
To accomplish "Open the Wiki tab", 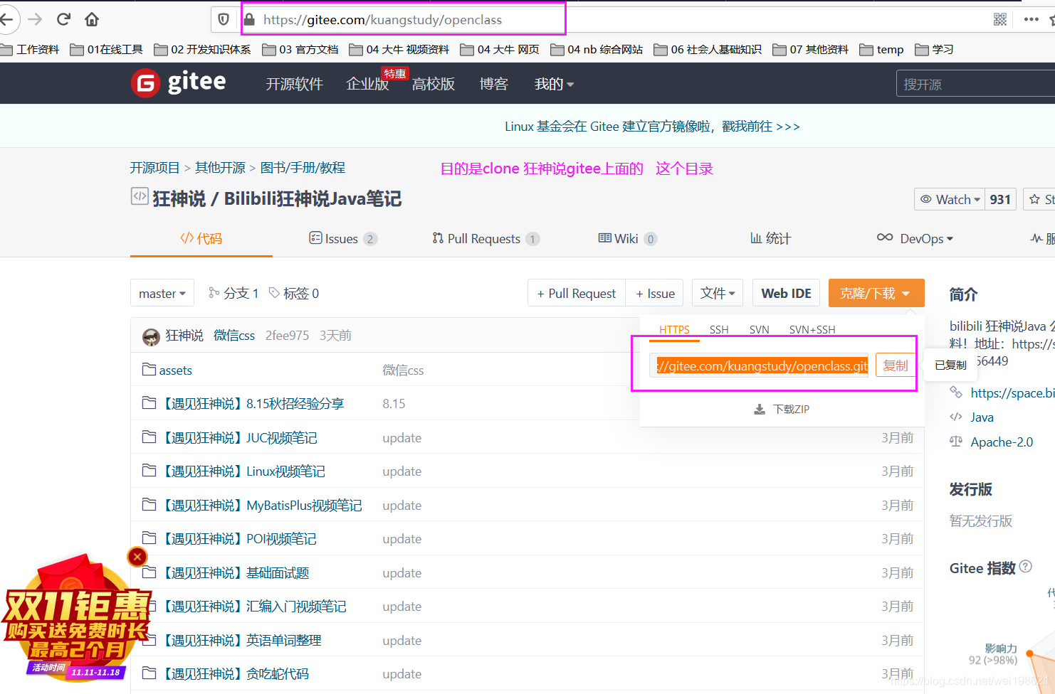I will point(627,239).
